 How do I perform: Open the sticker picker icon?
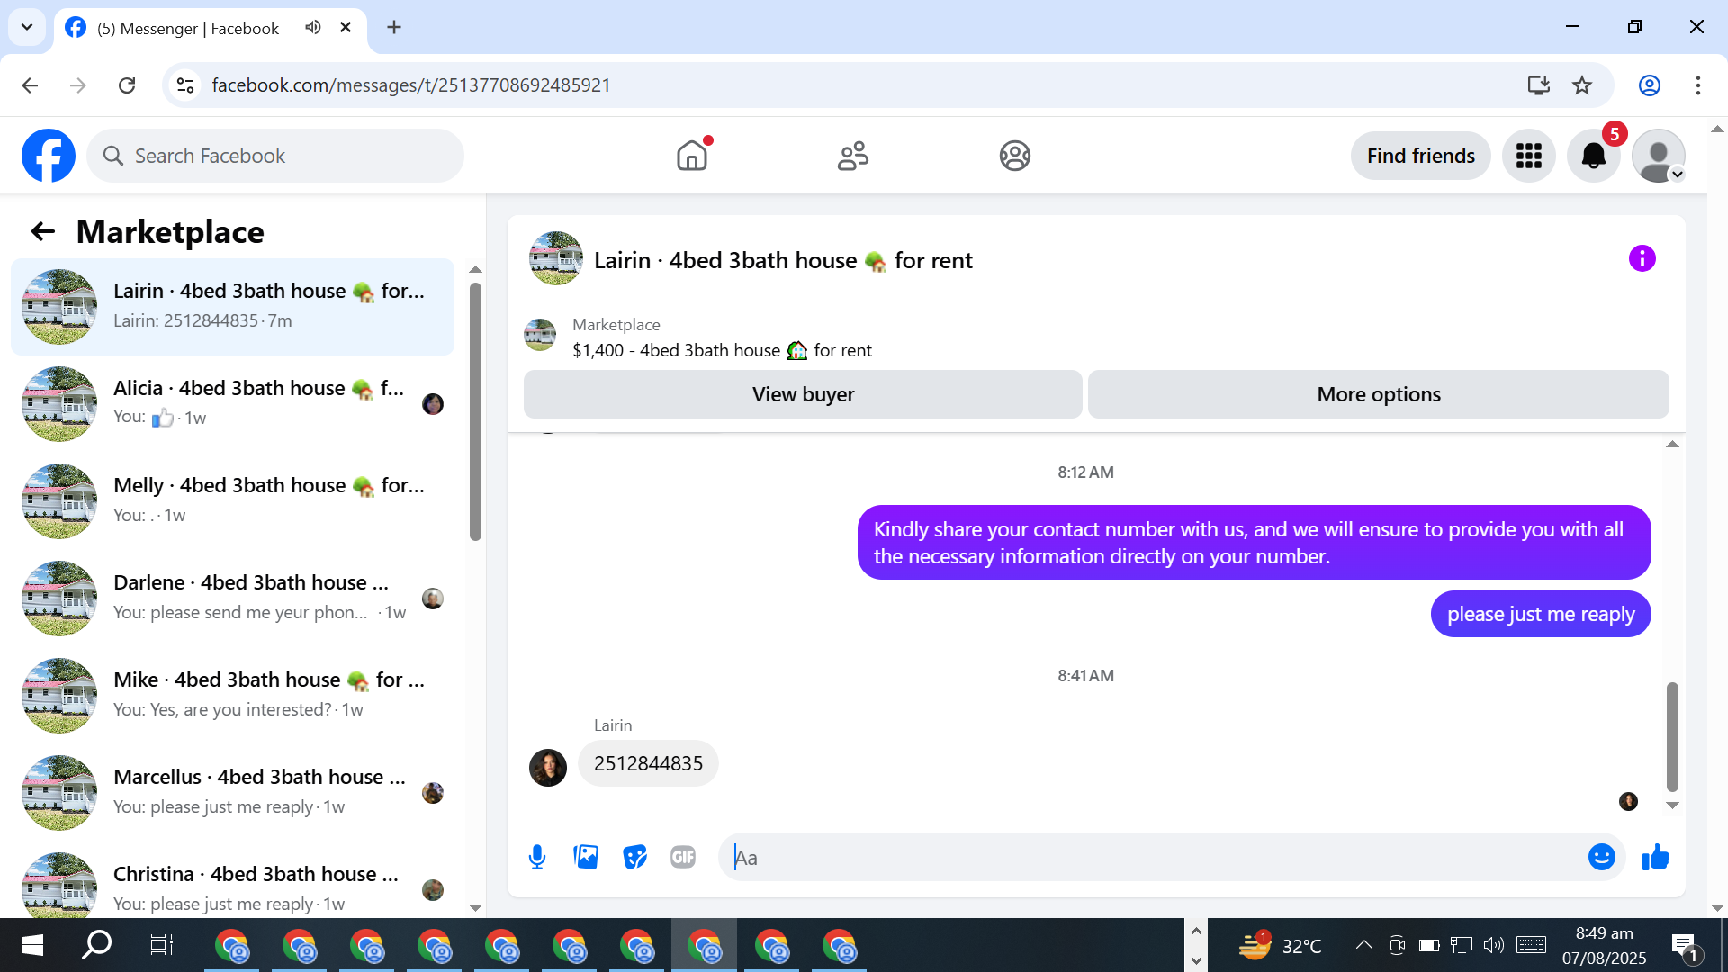[x=634, y=857]
